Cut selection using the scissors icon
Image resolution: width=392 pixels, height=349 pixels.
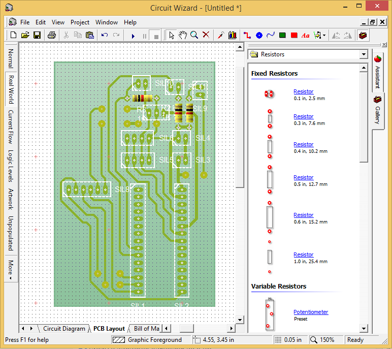[66, 35]
